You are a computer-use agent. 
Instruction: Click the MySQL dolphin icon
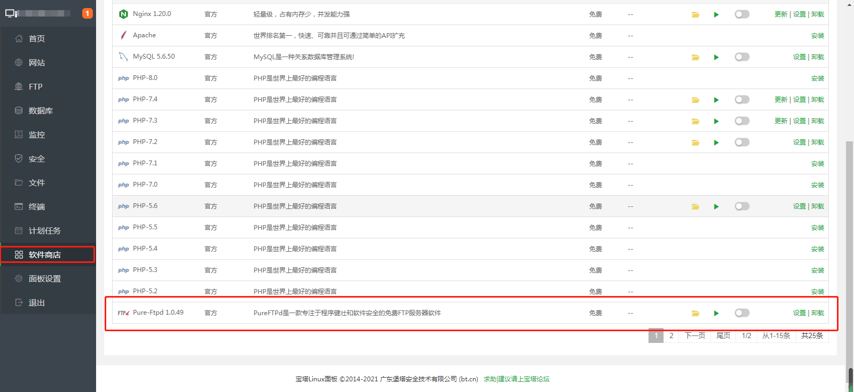click(123, 57)
